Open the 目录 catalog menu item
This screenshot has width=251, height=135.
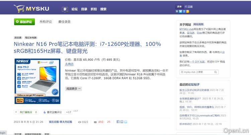[84, 9]
